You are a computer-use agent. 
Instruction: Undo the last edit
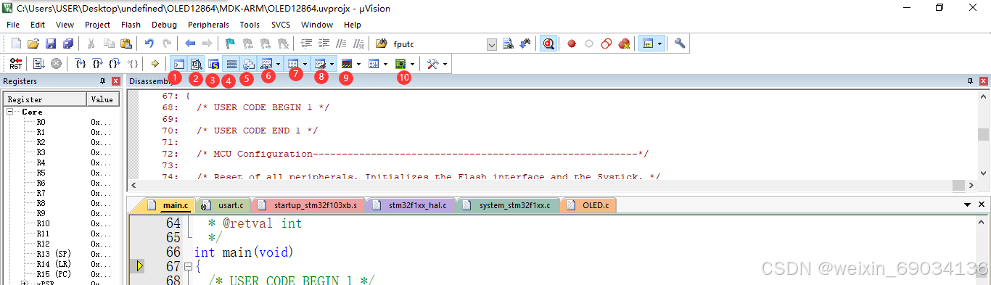click(x=149, y=44)
